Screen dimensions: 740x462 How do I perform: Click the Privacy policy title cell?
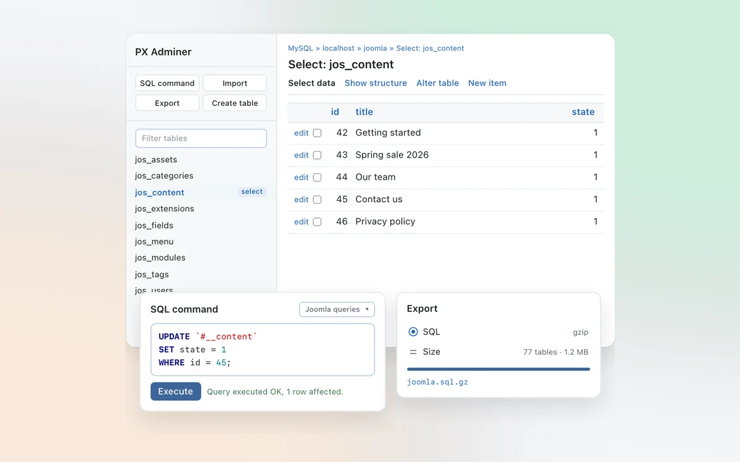pyautogui.click(x=385, y=221)
